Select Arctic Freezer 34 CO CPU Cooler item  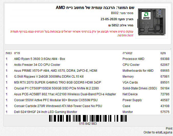coord(37,65)
